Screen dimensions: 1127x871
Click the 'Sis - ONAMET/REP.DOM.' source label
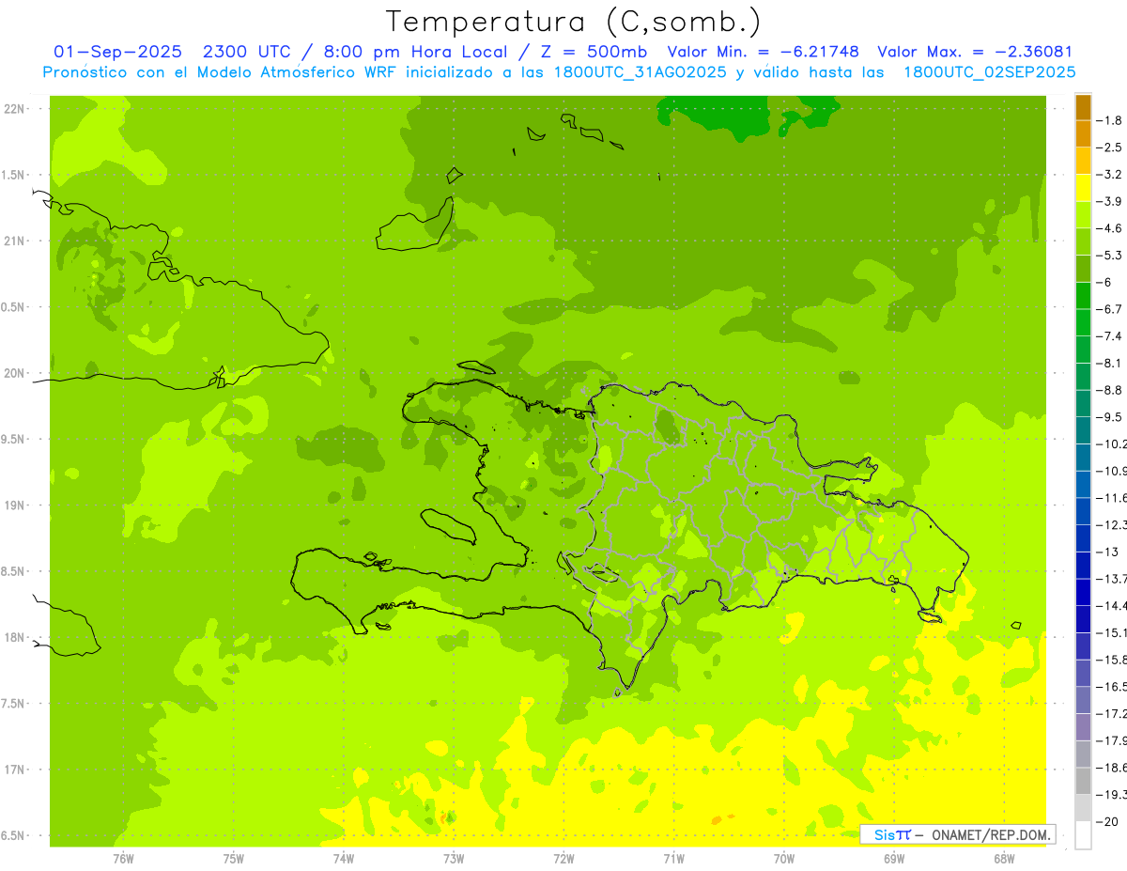(958, 834)
